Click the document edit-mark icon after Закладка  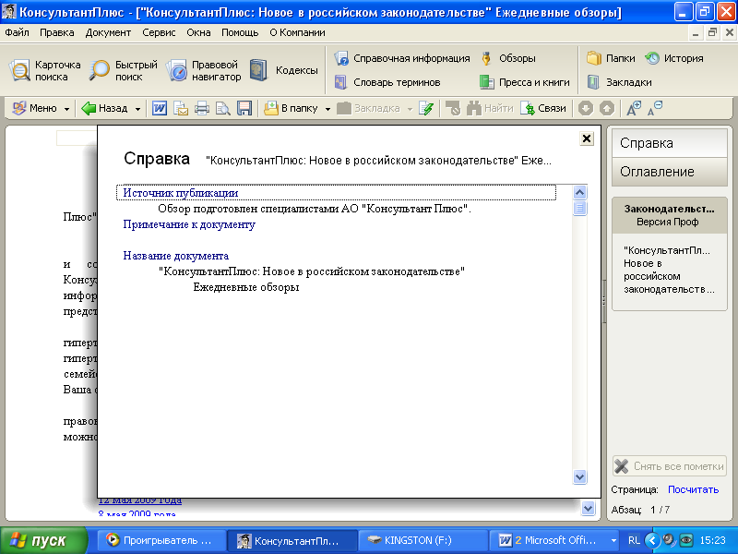[426, 108]
